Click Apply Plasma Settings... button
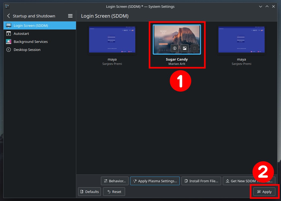Image resolution: width=281 pixels, height=201 pixels. pos(155,181)
